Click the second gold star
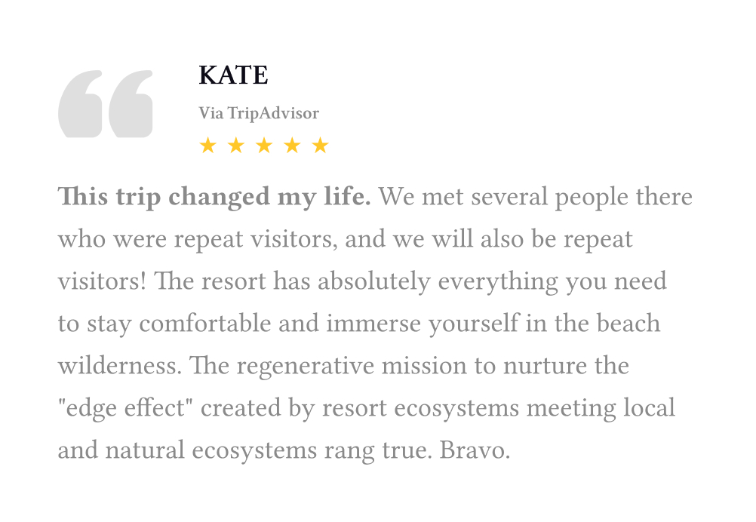 click(x=235, y=145)
